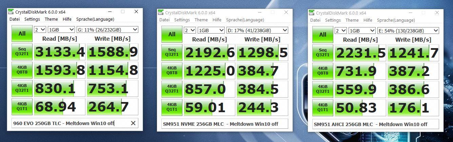Screen dimensions: 453x142
Task: Open Datei menu in the G: drive window
Action: (14, 19)
